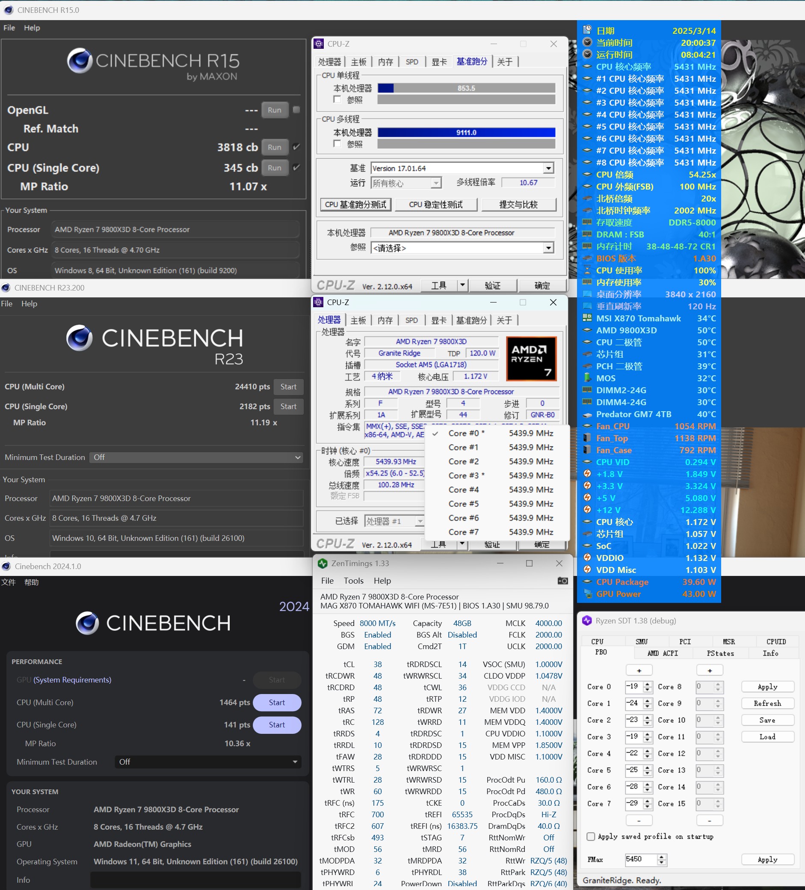Screen dimensions: 805x890
Task: Click the Fan_CPU fan icon in sensor panel
Action: (x=588, y=426)
